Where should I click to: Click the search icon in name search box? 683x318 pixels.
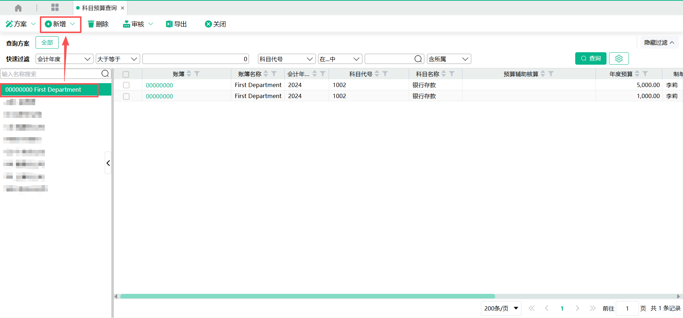[105, 74]
